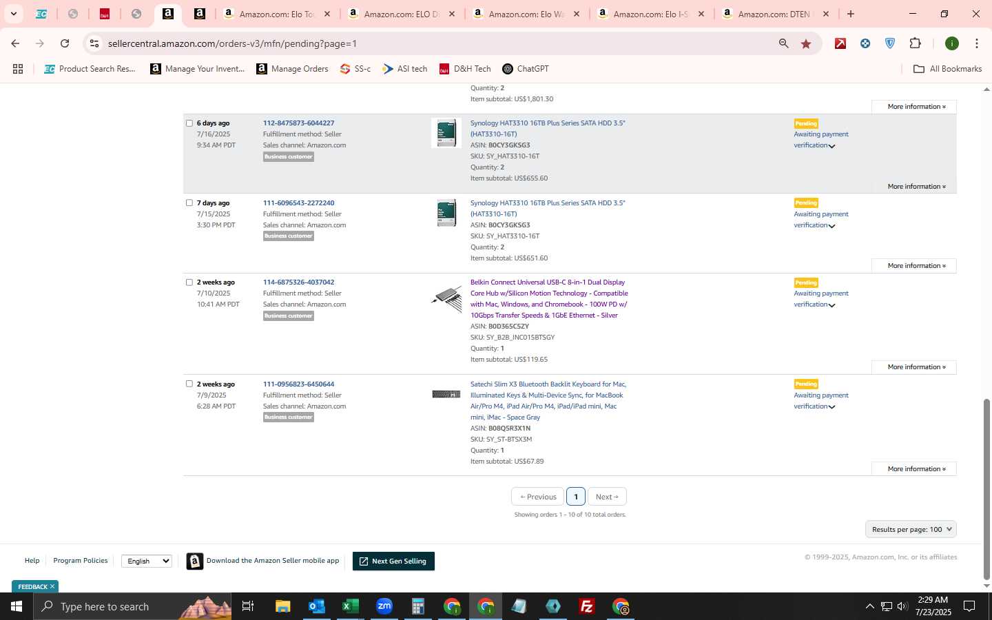Viewport: 992px width, 620px height.
Task: Click the zoom magnifier icon in address bar
Action: 784,43
